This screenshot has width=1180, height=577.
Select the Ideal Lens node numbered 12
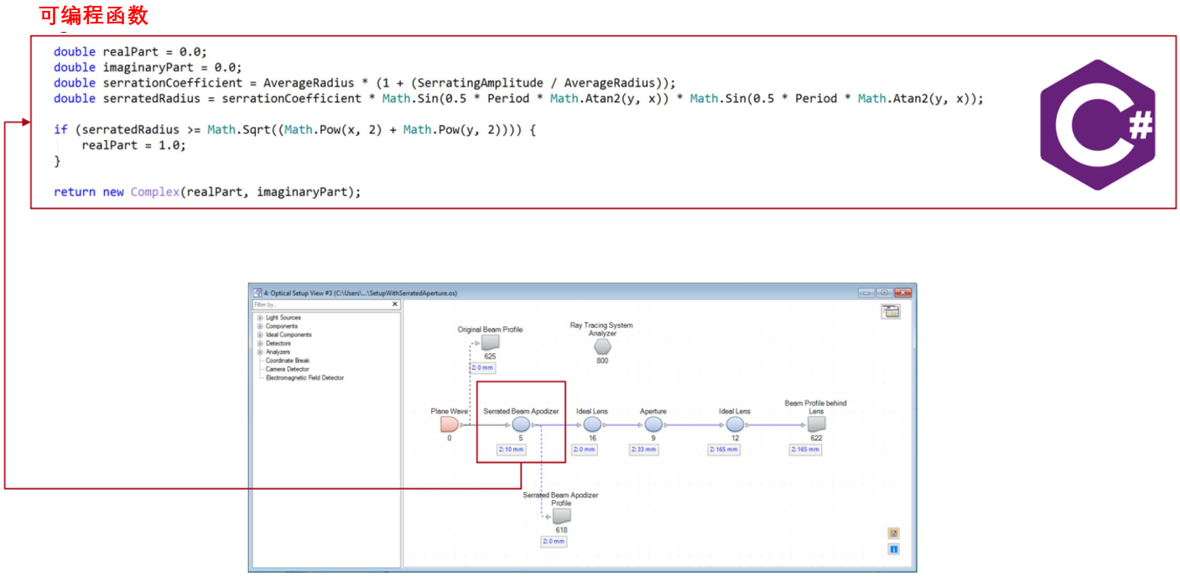point(735,424)
